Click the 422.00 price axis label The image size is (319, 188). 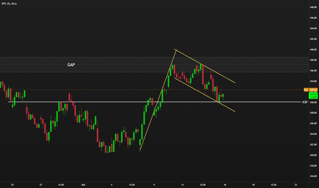tap(313, 145)
